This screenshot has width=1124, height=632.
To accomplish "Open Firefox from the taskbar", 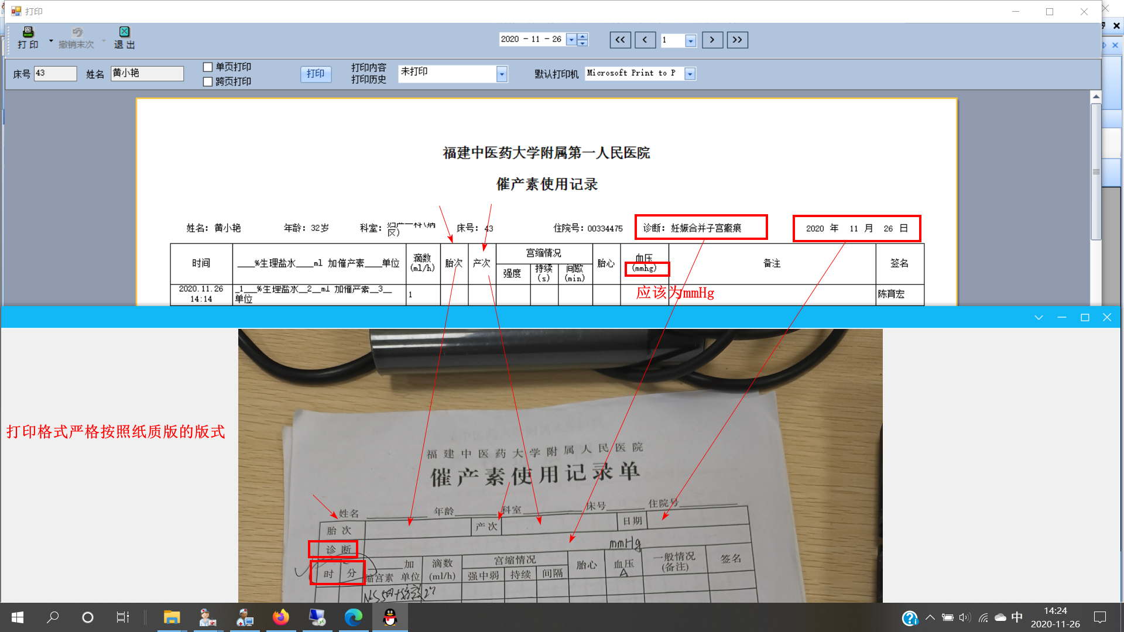I will [x=280, y=617].
